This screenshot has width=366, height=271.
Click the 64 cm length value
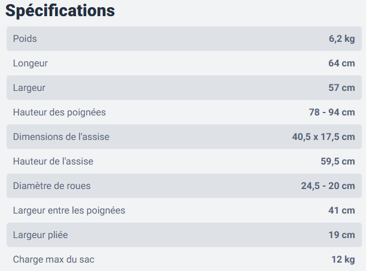341,63
